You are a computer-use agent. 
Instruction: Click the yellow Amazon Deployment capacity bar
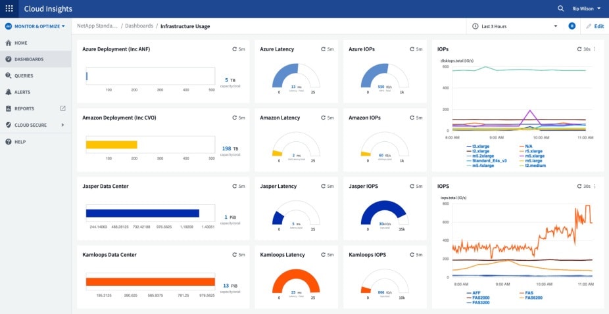click(111, 145)
